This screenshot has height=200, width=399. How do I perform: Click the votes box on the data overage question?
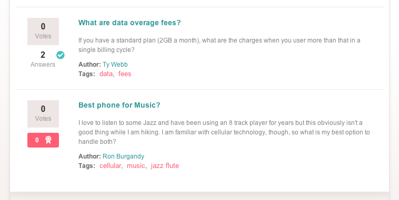point(43,31)
